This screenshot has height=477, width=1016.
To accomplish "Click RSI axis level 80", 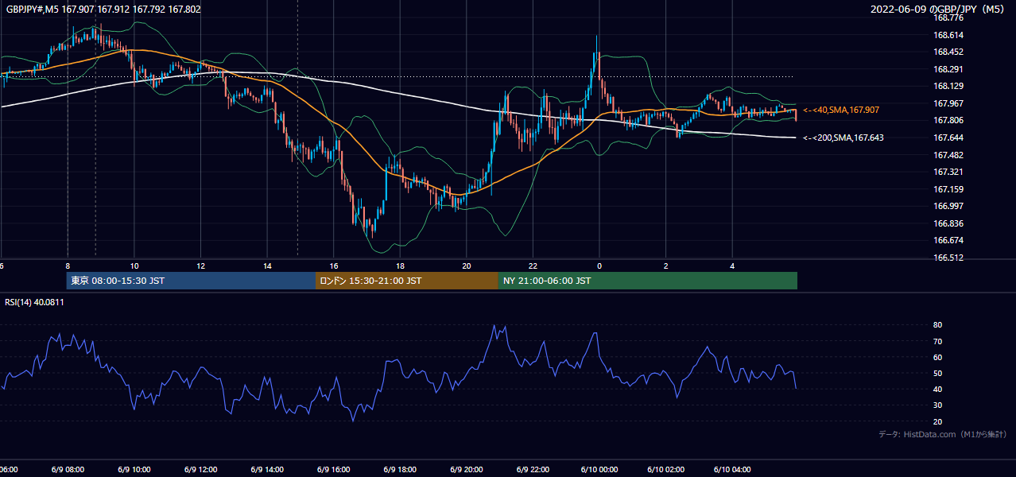I will pos(938,325).
